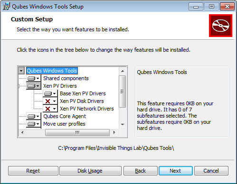Click the tree's vertical scrollbar up arrow
The height and width of the screenshot is (184, 237).
coord(123,71)
